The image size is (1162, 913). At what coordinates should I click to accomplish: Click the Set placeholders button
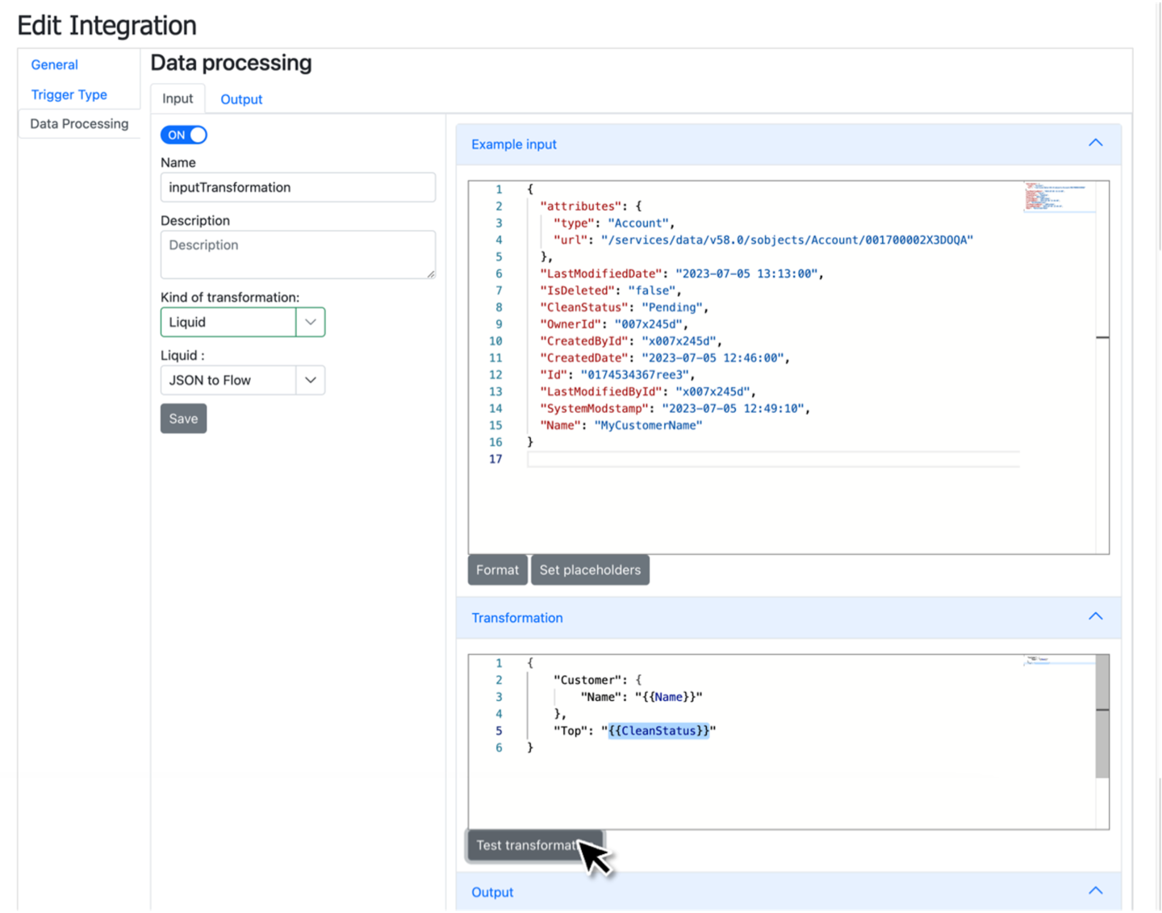590,569
